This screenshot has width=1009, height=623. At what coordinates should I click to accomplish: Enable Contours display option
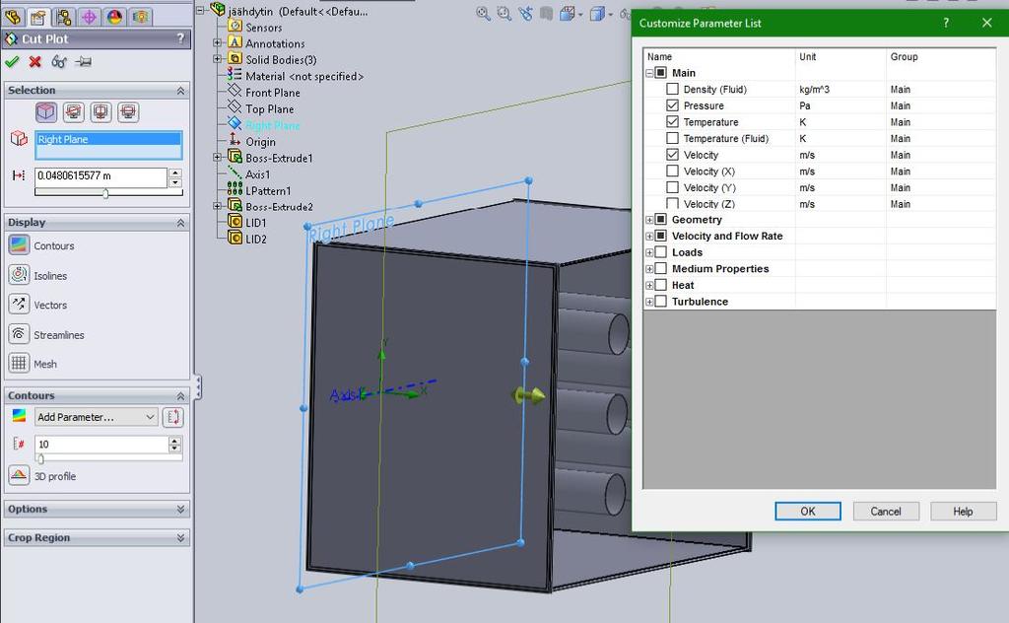[20, 245]
